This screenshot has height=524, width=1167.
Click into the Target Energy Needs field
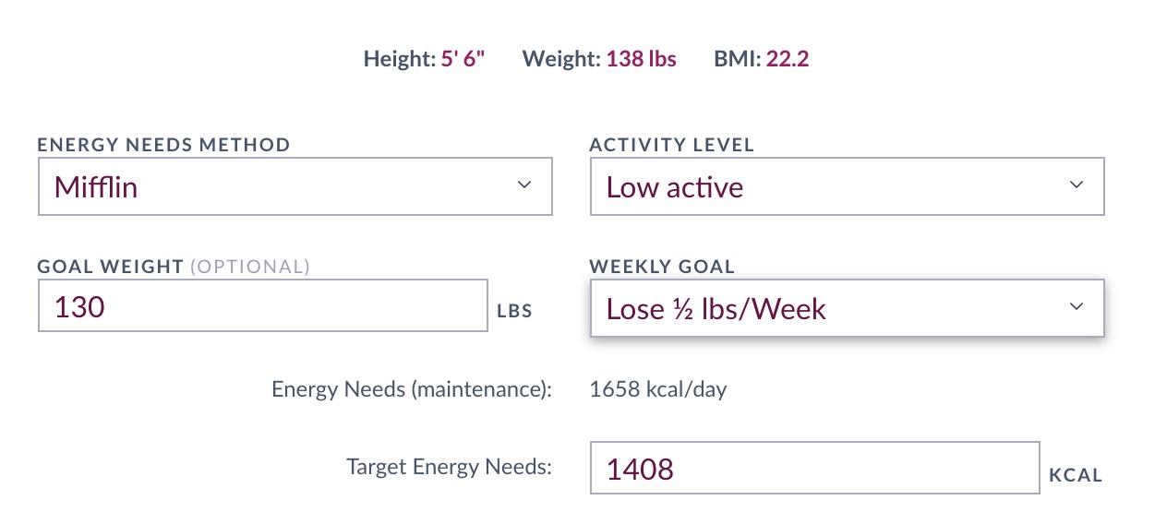click(815, 468)
